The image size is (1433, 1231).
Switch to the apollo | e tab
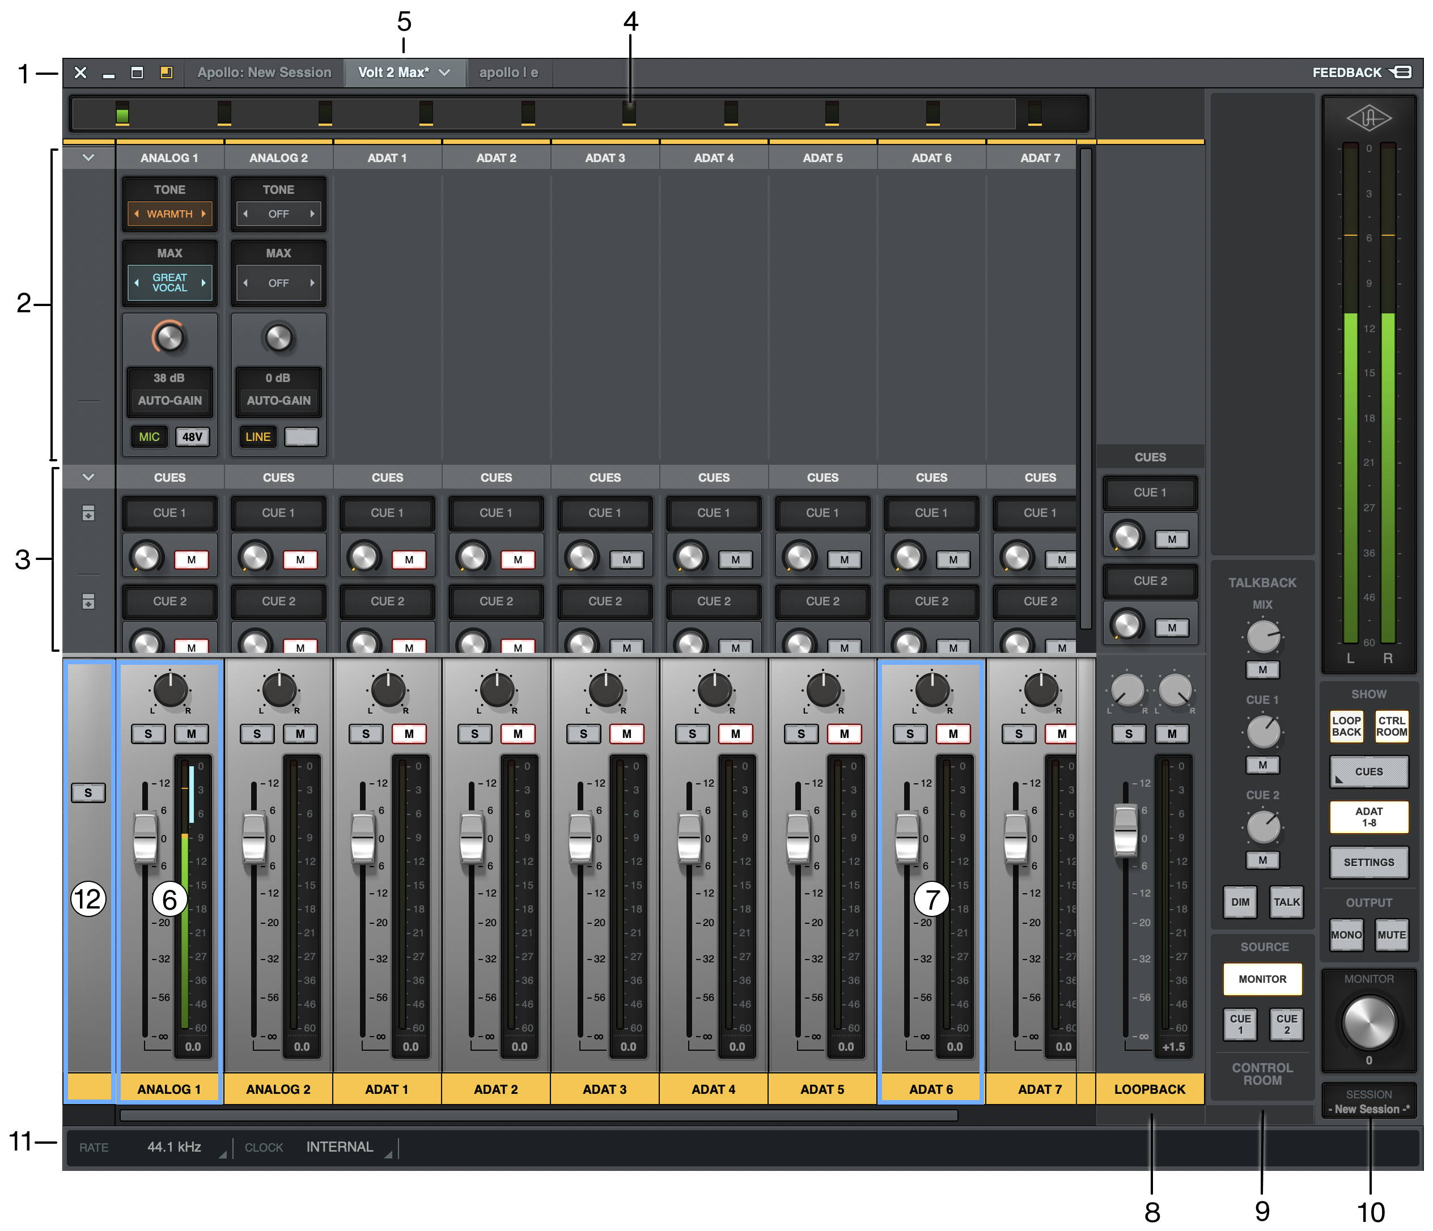point(509,73)
